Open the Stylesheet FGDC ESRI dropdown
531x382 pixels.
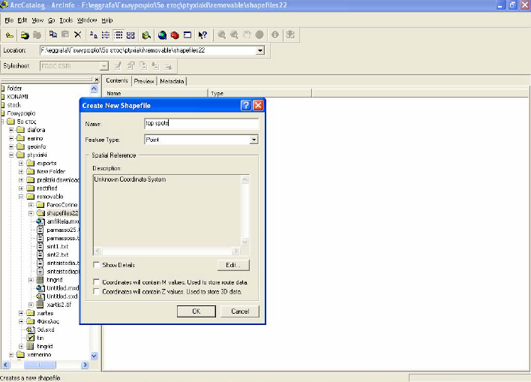click(x=104, y=66)
